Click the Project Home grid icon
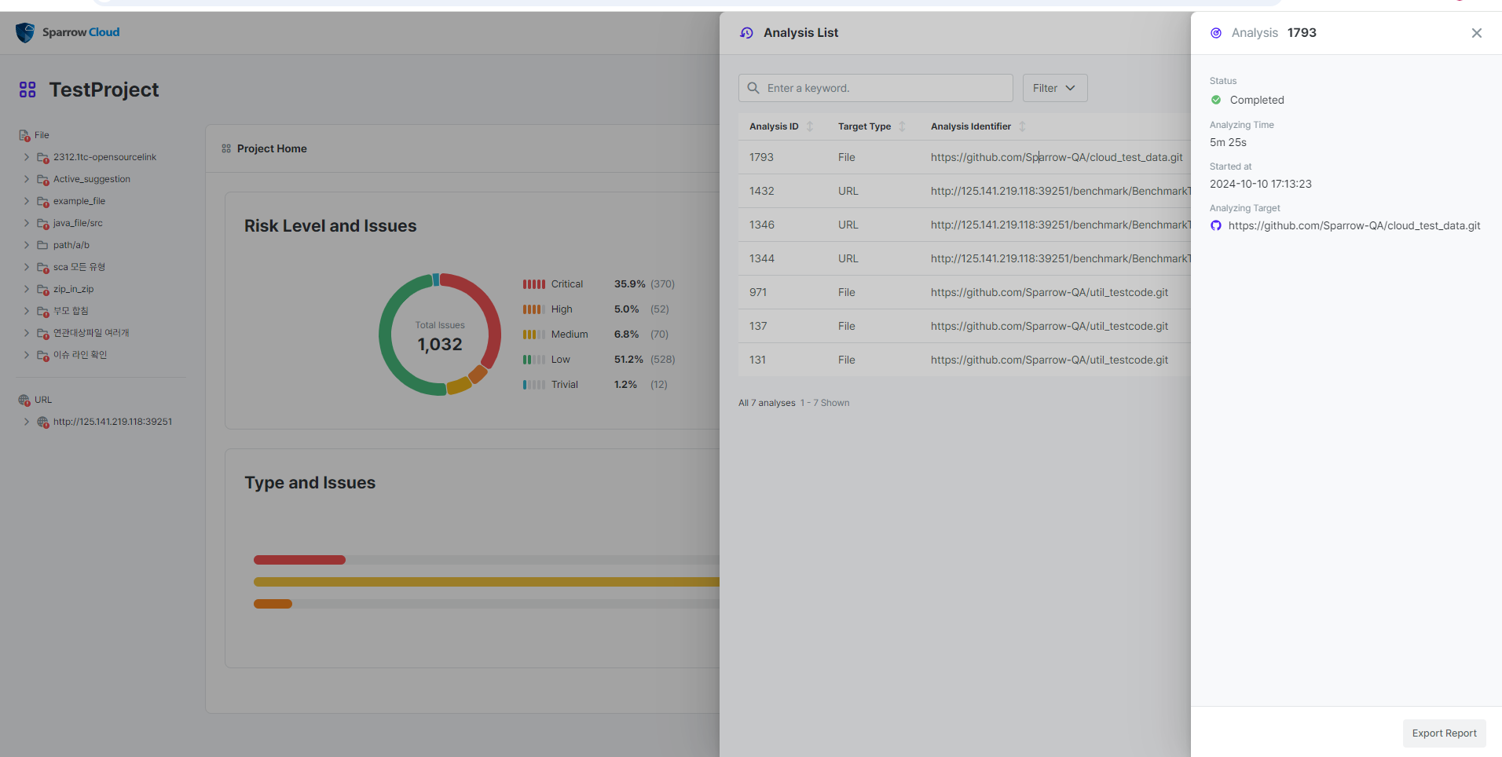The image size is (1502, 757). 226,148
